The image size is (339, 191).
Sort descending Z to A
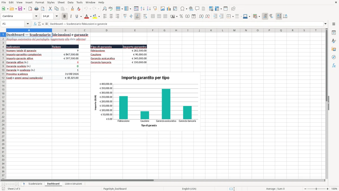coord(149,9)
